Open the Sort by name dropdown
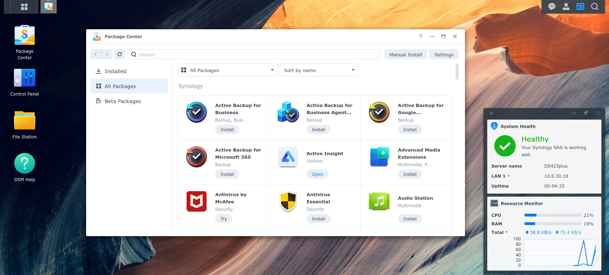609x275 pixels. coord(319,70)
